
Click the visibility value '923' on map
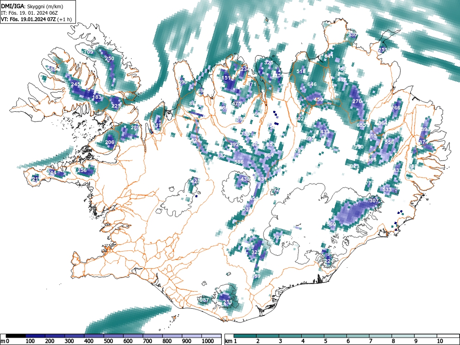coord(355,166)
